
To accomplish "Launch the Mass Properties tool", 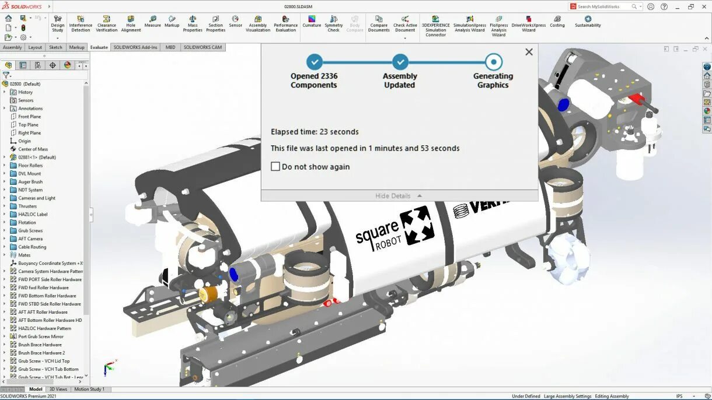I will pyautogui.click(x=193, y=24).
